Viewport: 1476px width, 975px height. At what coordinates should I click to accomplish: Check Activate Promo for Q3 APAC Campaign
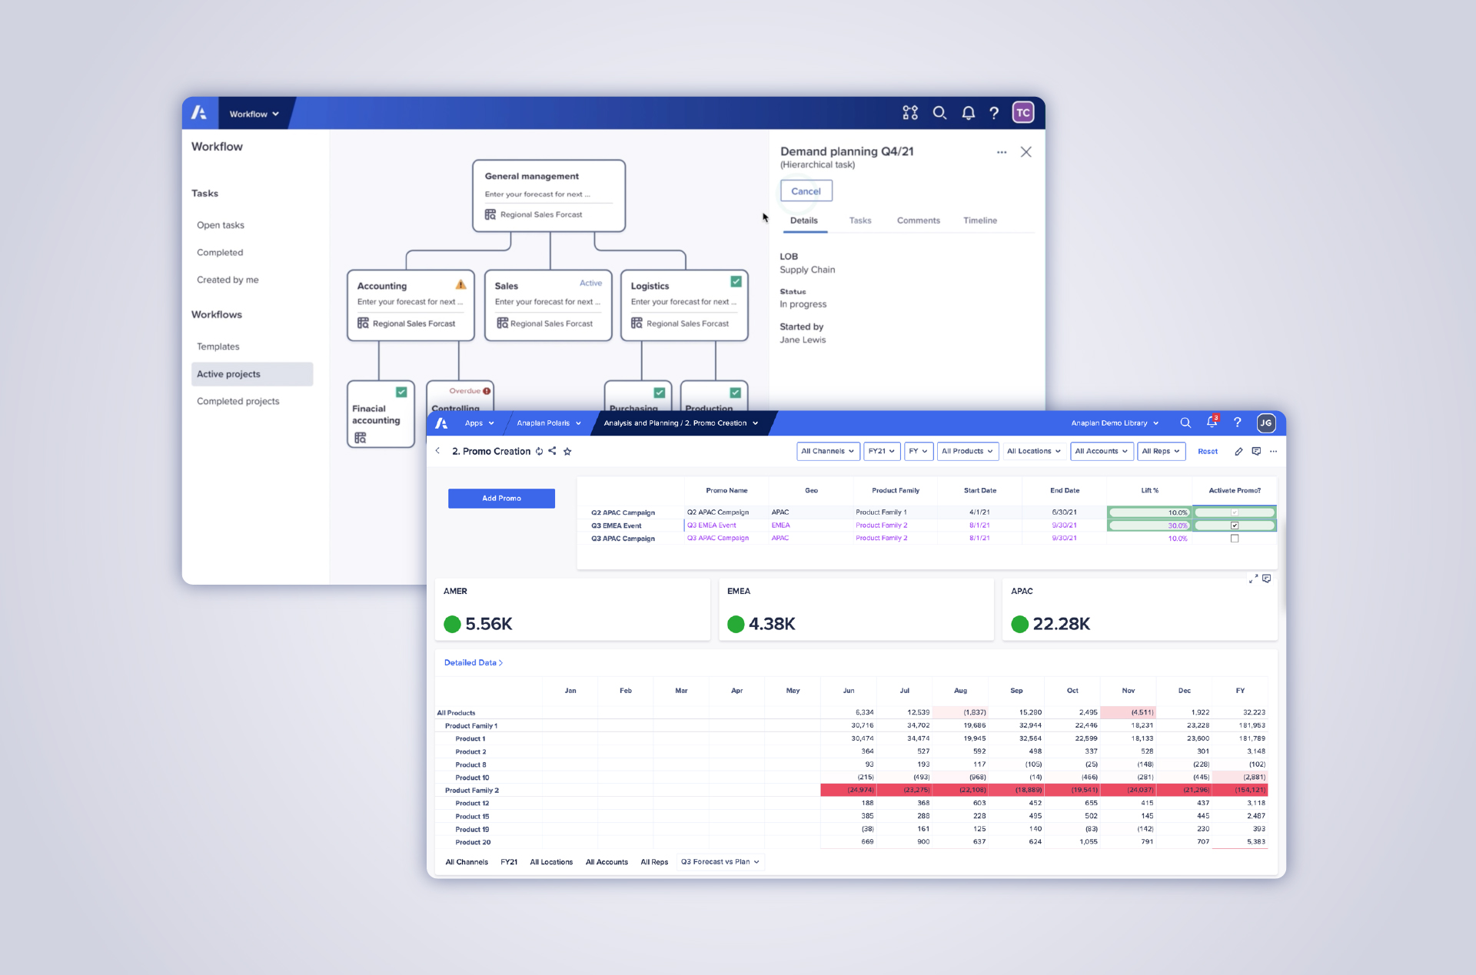[1235, 539]
